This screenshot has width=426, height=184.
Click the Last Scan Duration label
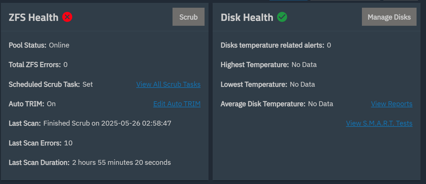[x=39, y=163]
